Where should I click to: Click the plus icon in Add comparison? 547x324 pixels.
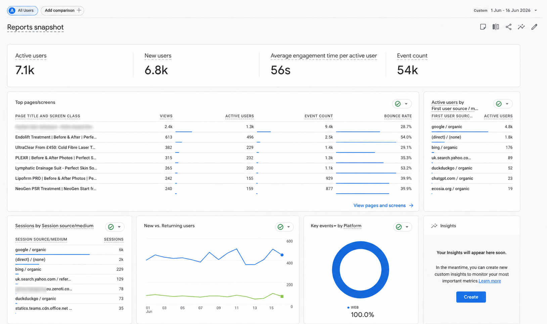[x=79, y=10]
